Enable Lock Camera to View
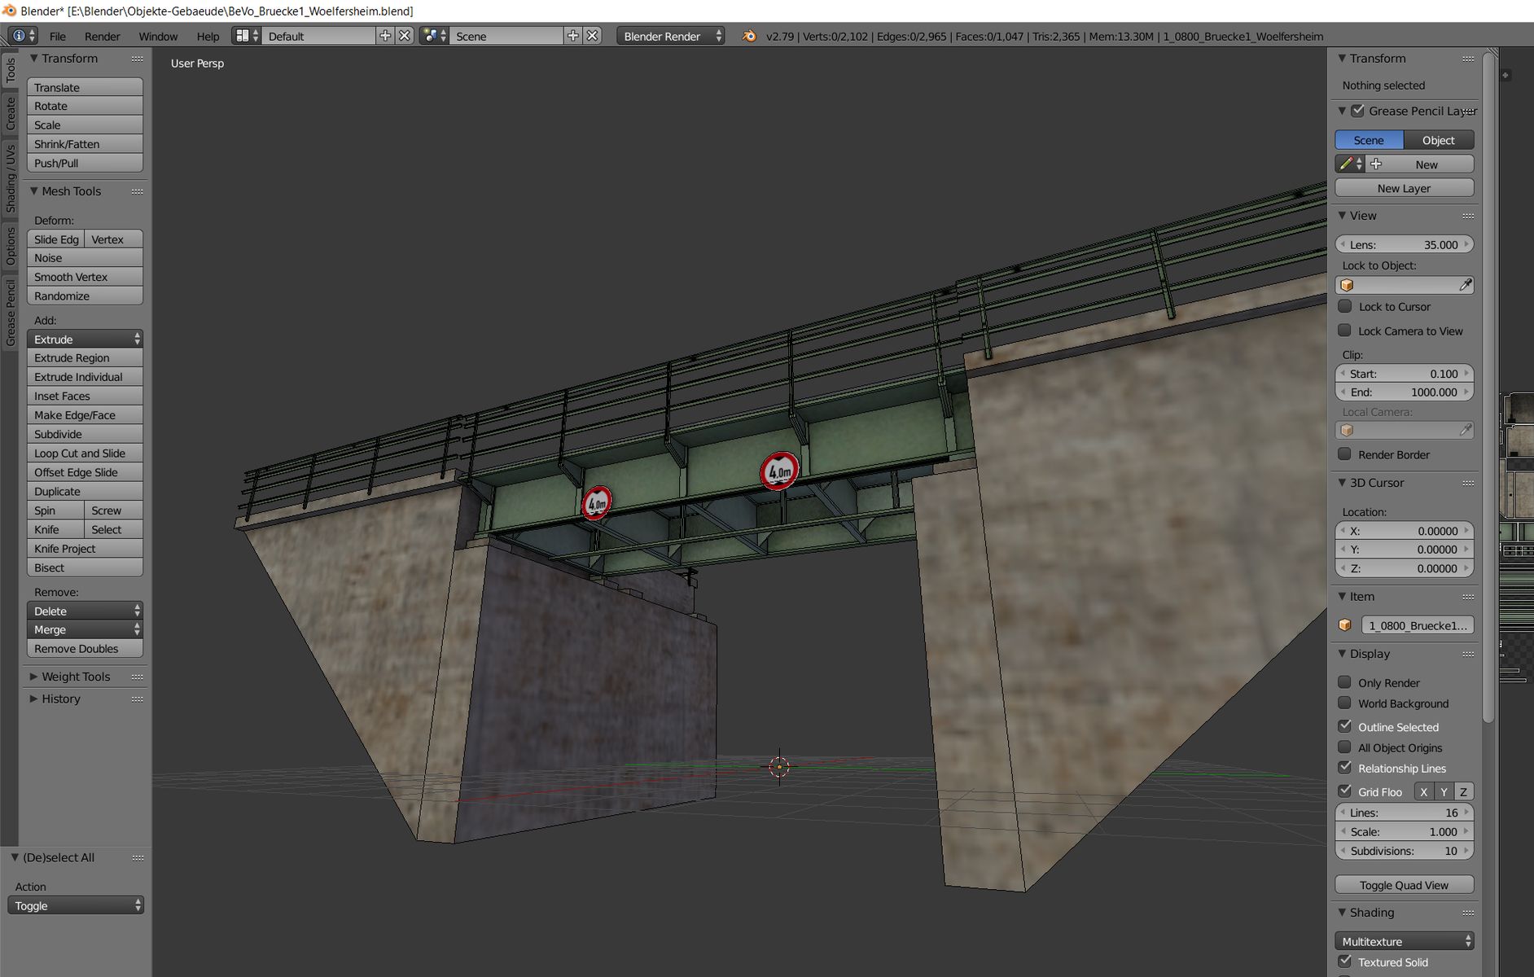This screenshot has height=977, width=1534. (x=1345, y=331)
